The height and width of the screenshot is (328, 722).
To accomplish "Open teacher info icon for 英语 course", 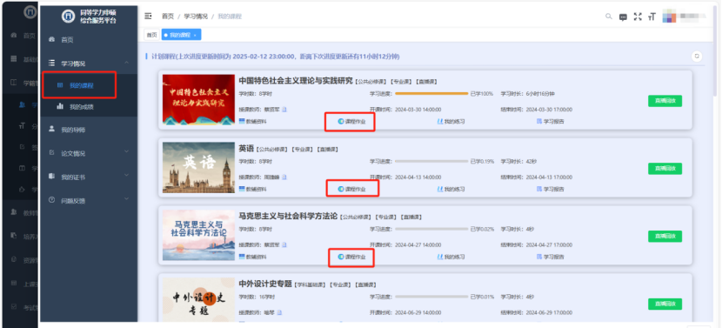I will pos(284,177).
